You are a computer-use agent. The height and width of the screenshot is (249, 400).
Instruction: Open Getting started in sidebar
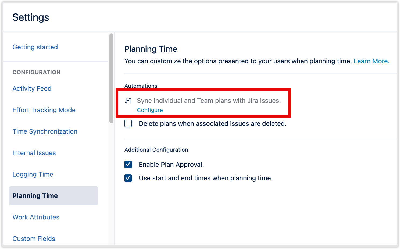tap(35, 47)
